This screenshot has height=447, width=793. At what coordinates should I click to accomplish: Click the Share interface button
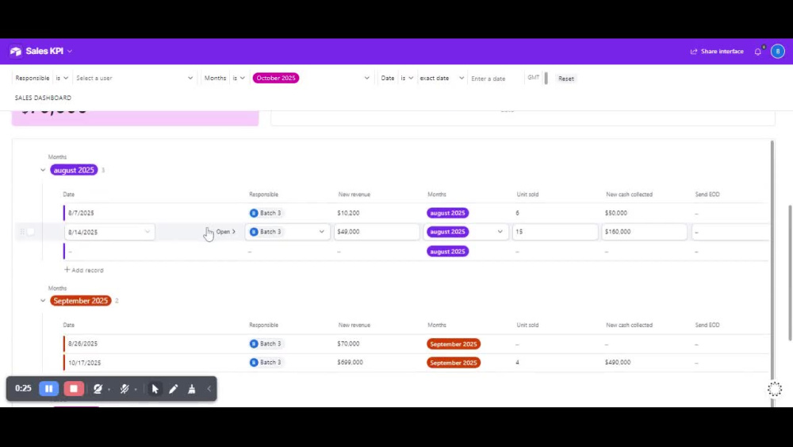click(717, 51)
